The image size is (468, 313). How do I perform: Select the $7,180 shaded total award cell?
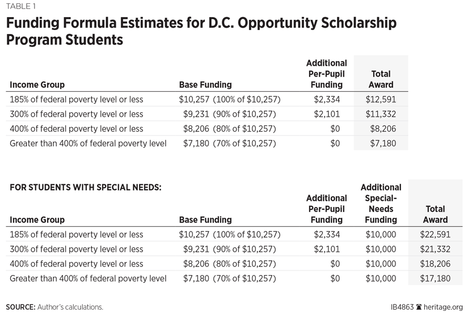pos(383,143)
